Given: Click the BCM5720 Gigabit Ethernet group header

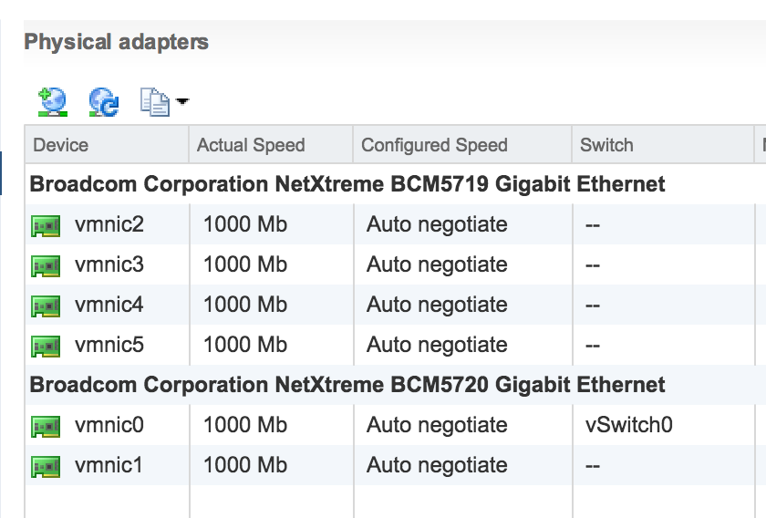Looking at the screenshot, I should (347, 385).
